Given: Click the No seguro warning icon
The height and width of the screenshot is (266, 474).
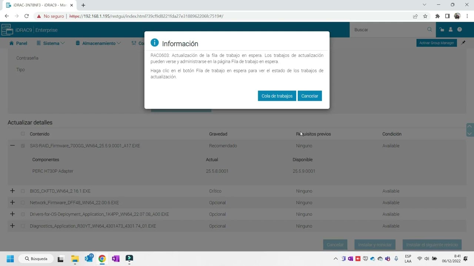Looking at the screenshot, I should 39,16.
